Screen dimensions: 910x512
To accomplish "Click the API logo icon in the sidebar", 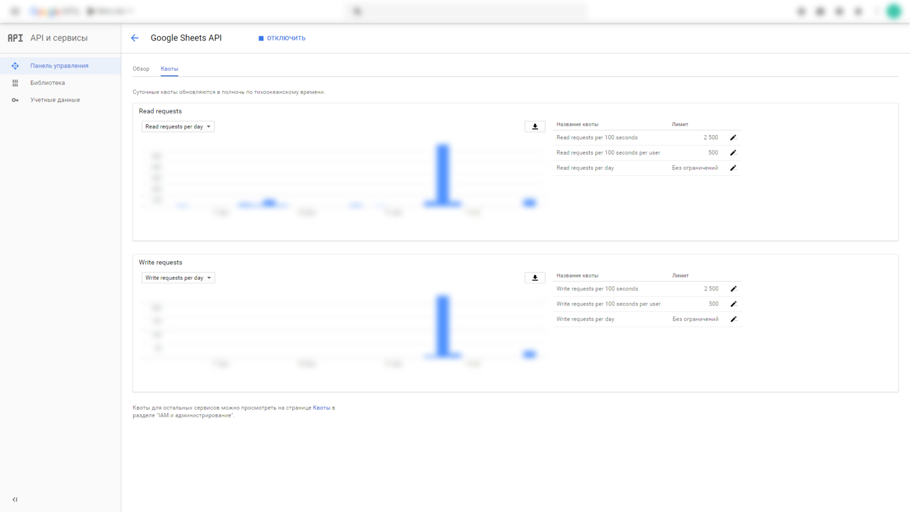I will (15, 38).
